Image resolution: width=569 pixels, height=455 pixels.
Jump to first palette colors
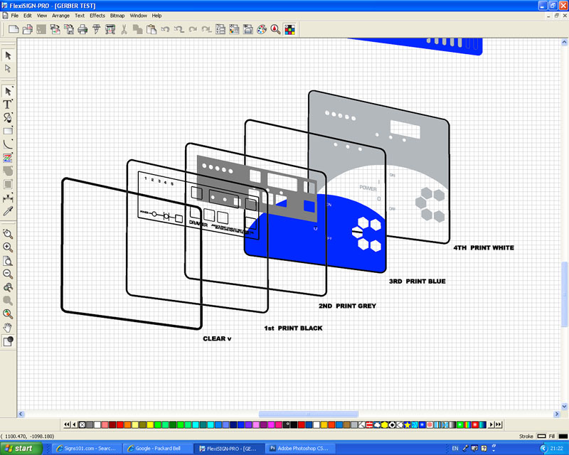tap(67, 424)
